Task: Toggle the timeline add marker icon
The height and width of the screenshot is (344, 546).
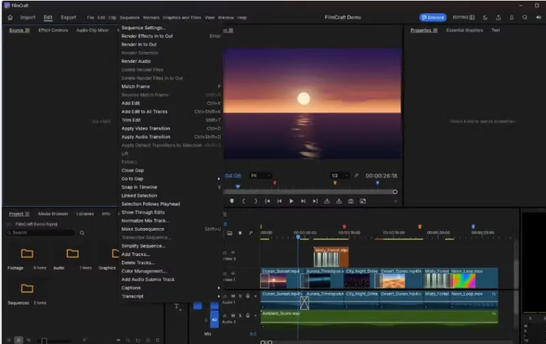Action: click(240, 233)
